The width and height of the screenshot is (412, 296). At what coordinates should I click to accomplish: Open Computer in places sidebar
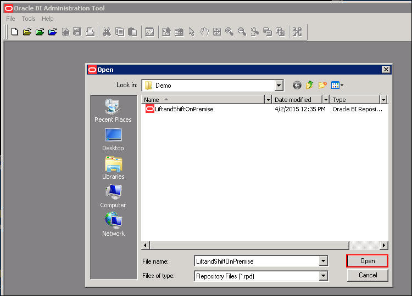[113, 196]
